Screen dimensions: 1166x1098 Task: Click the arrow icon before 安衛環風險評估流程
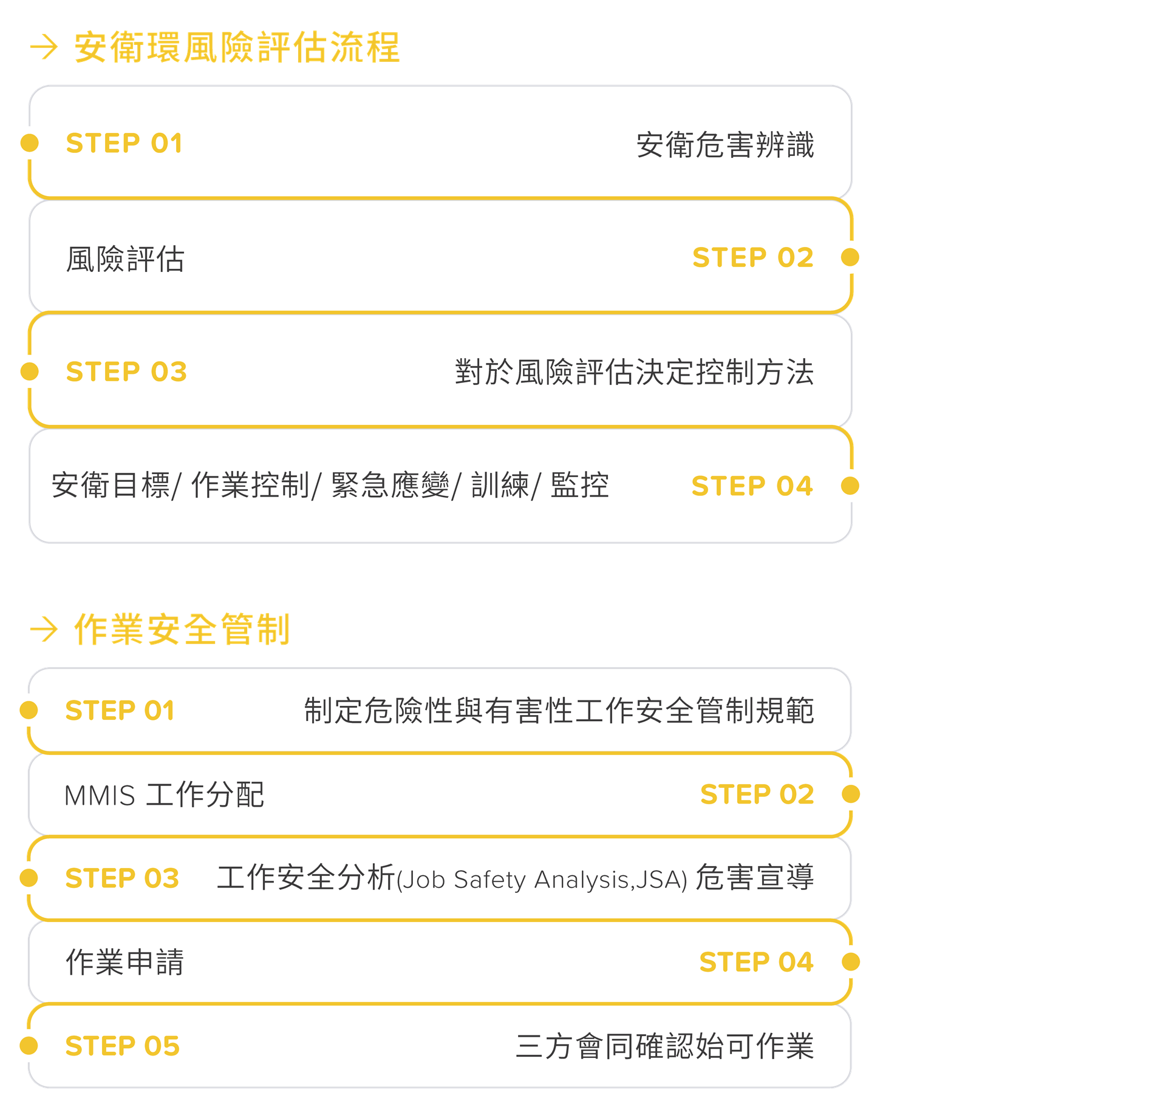[x=44, y=47]
